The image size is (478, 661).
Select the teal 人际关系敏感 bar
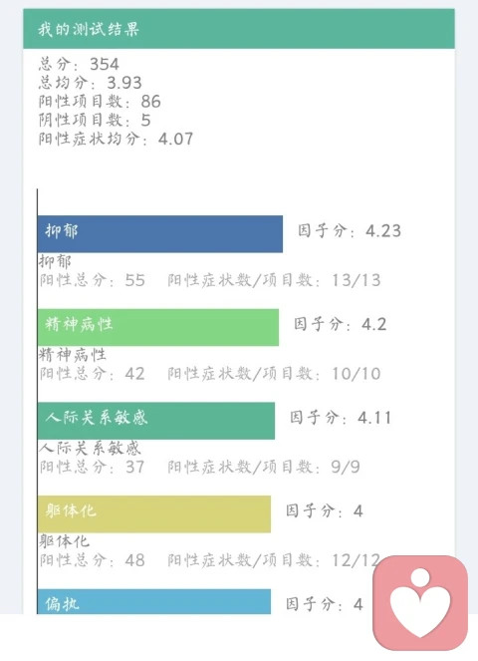point(156,421)
